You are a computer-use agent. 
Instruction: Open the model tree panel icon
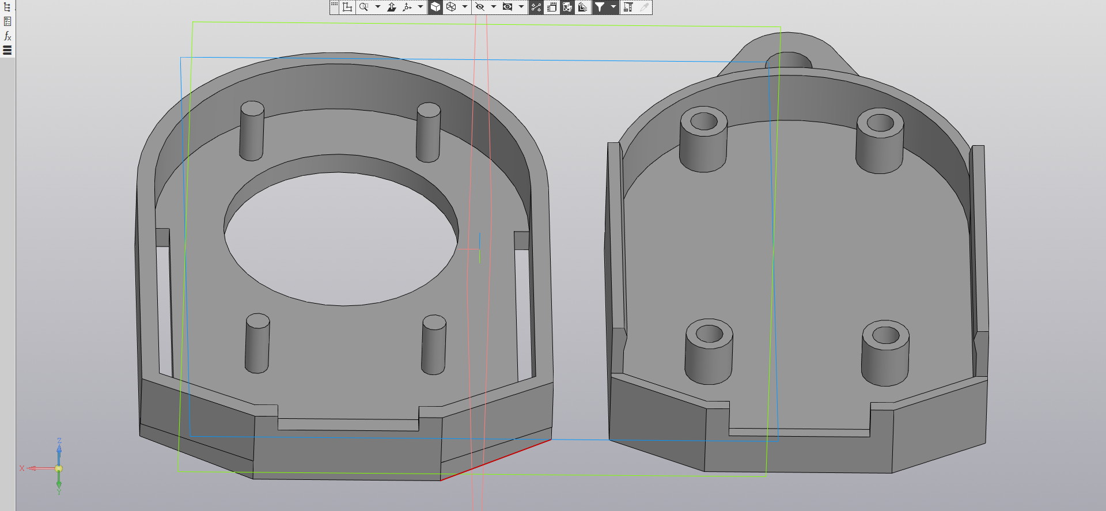[x=7, y=7]
